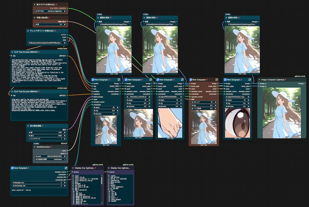The width and height of the screenshot is (309, 207).
Task: Collapse the first Display Any node via its dot
Action: pyautogui.click(x=73, y=168)
